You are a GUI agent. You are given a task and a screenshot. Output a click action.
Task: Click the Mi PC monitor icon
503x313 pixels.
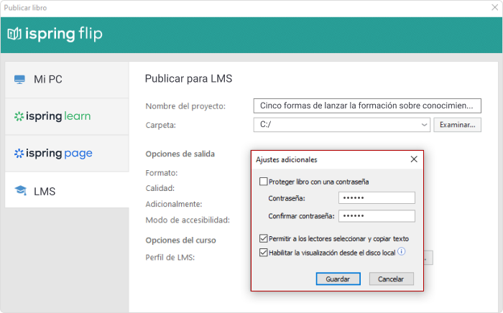19,79
